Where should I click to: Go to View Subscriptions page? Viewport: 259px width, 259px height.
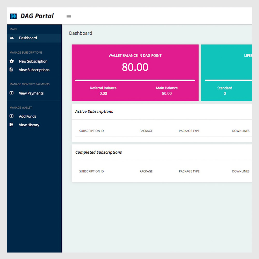click(x=34, y=70)
